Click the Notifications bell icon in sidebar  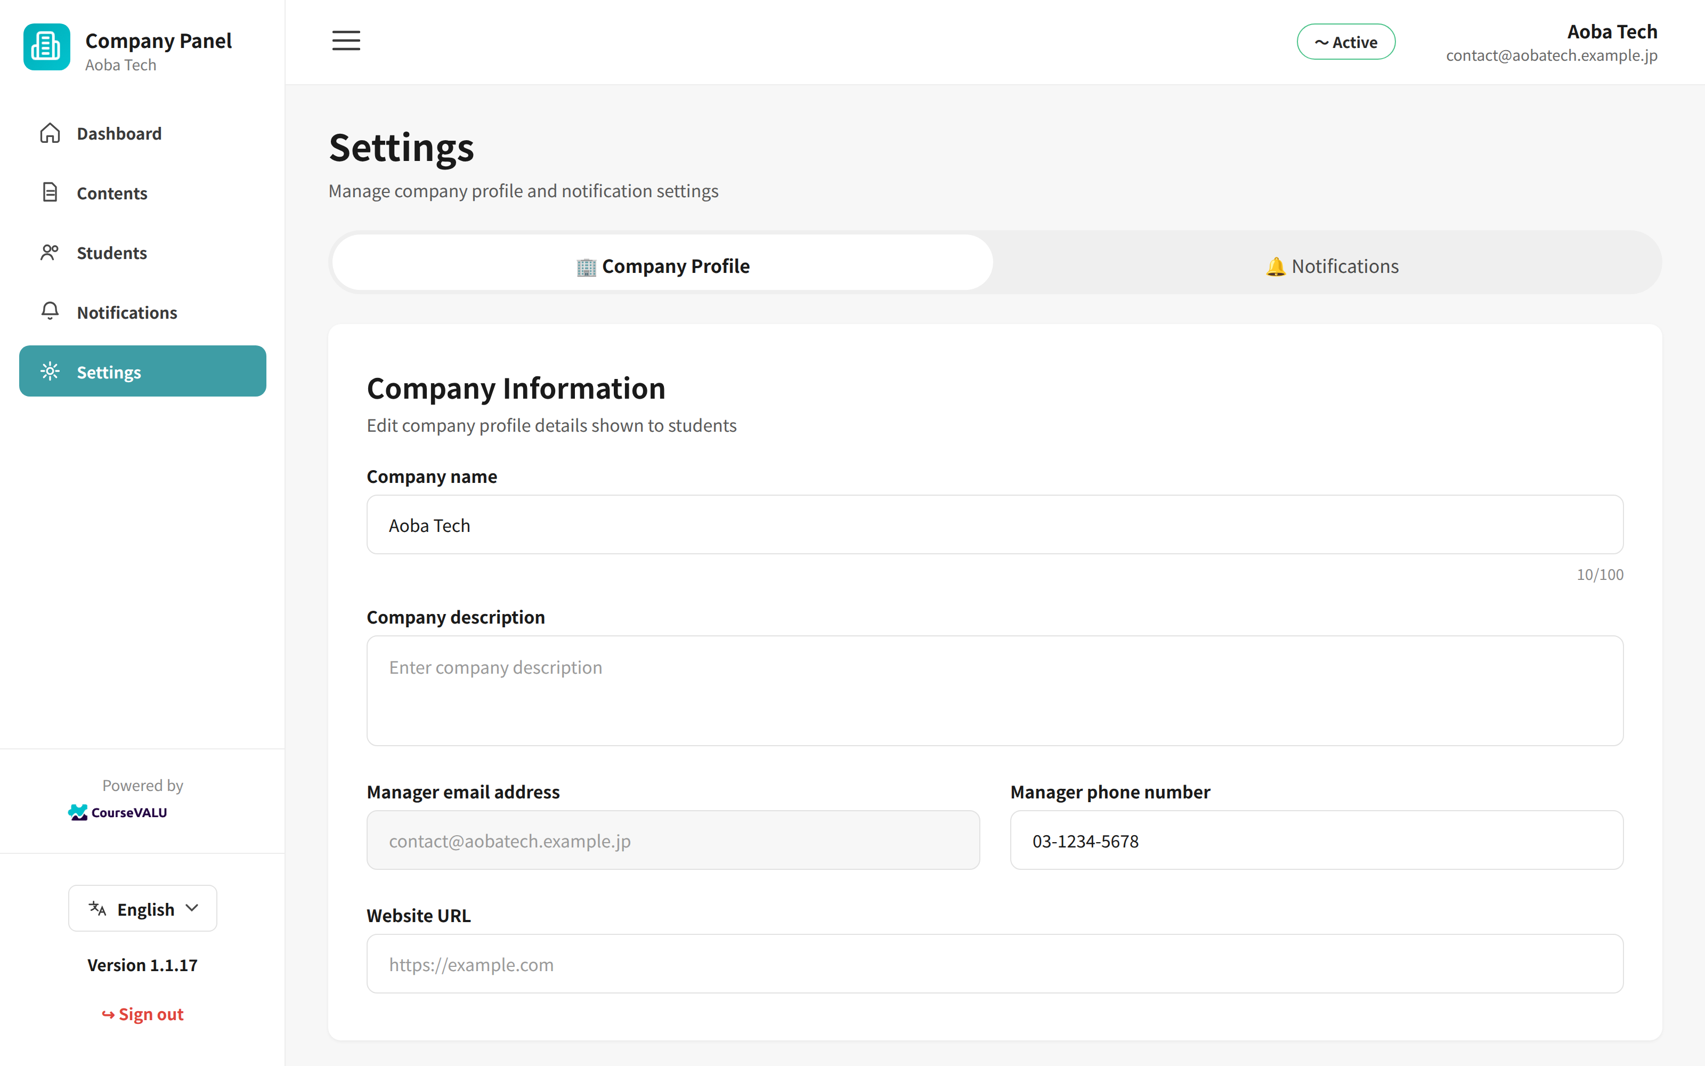point(50,312)
